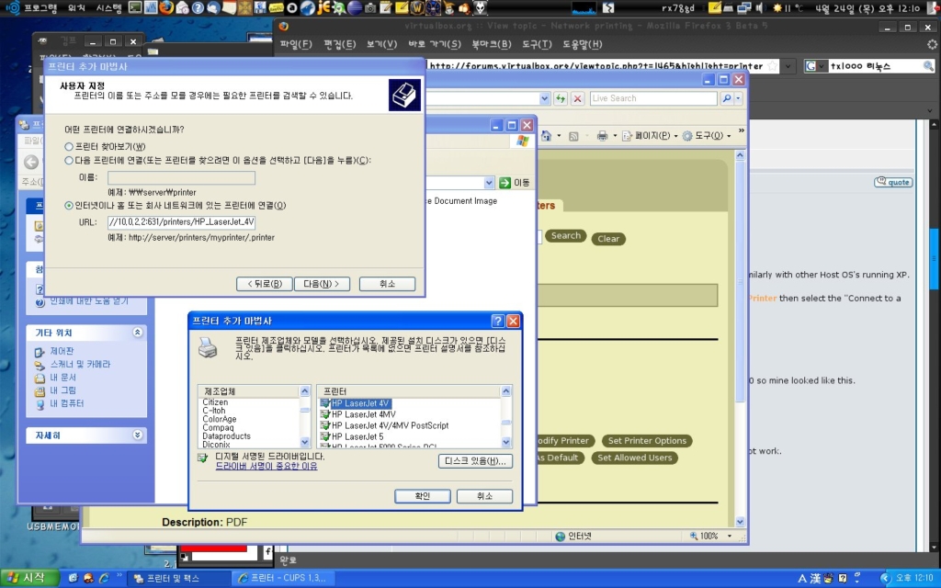Open the yellow sticky note tray icon
The height and width of the screenshot is (588, 941).
click(x=714, y=7)
